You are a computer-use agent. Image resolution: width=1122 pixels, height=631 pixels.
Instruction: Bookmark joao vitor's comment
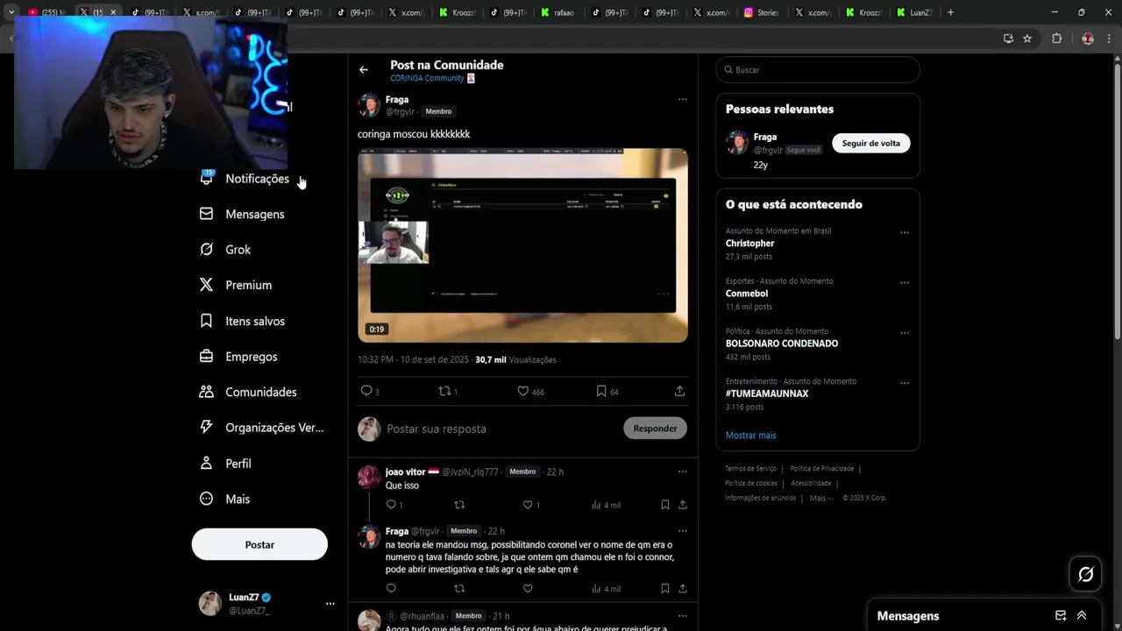(664, 505)
